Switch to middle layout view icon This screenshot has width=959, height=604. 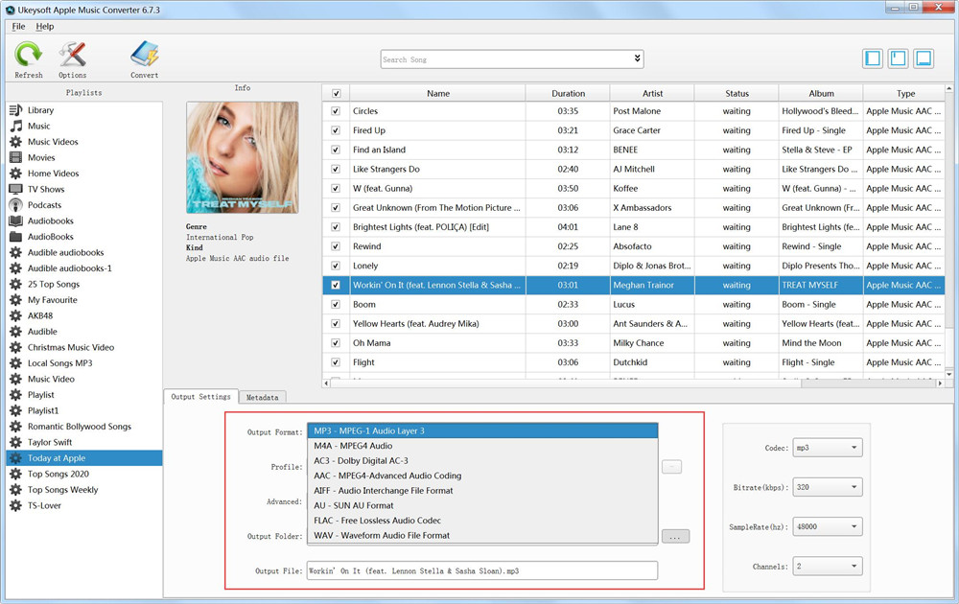pos(898,58)
